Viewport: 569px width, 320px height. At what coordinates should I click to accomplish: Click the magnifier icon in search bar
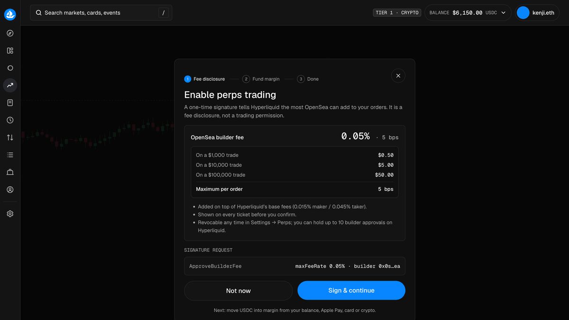[x=38, y=13]
